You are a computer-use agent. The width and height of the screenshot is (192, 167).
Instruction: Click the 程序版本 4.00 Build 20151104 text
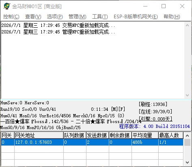[154, 126]
